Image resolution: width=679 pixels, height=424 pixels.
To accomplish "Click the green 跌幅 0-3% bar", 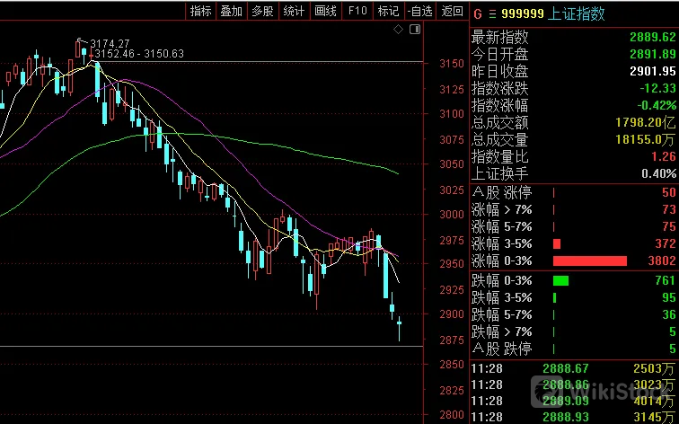I will tap(560, 280).
